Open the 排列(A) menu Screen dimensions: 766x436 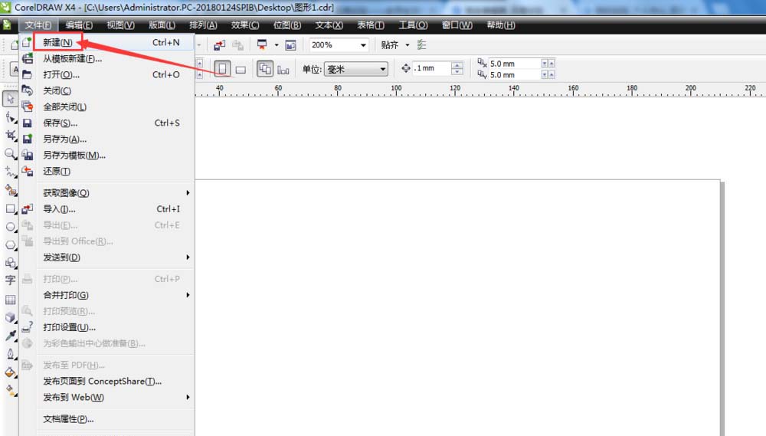(x=203, y=25)
